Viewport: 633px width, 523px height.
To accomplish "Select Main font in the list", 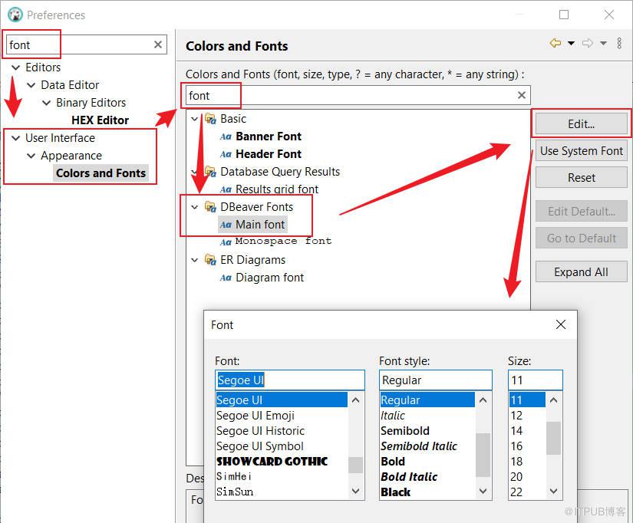I will point(260,225).
